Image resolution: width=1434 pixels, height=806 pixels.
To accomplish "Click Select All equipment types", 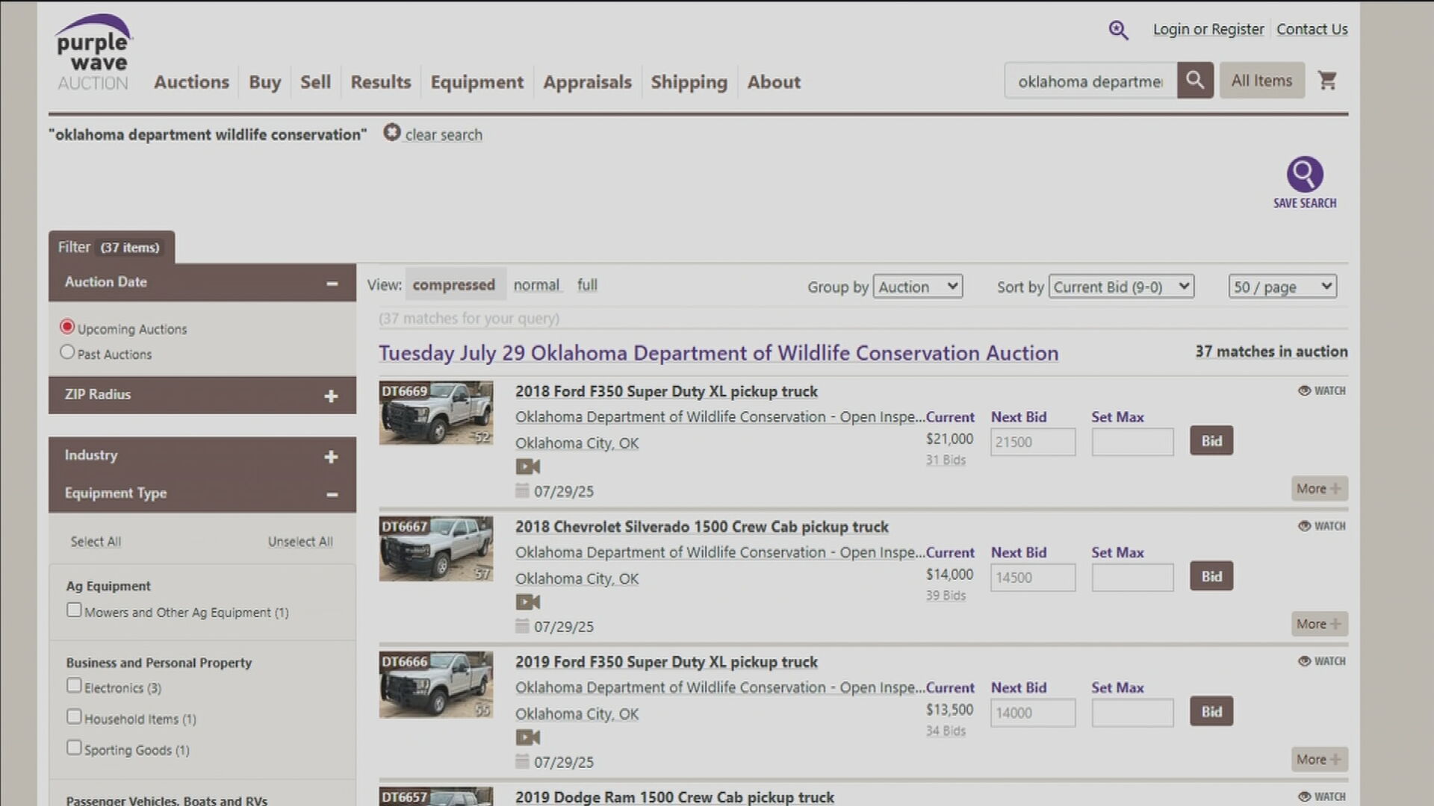I will coord(96,542).
